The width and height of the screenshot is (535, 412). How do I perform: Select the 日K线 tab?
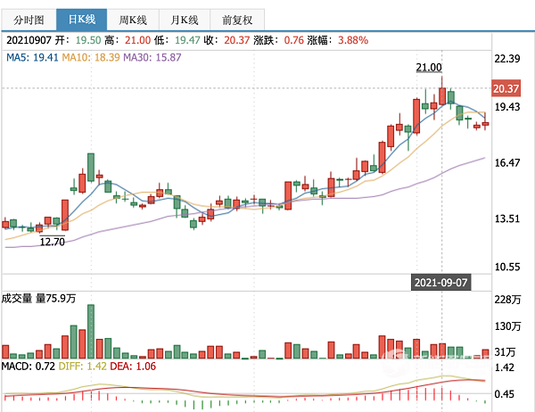click(81, 18)
